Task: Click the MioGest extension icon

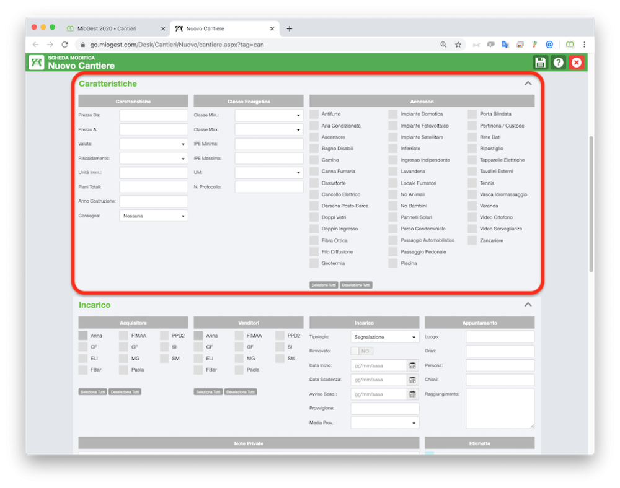Action: click(x=569, y=45)
